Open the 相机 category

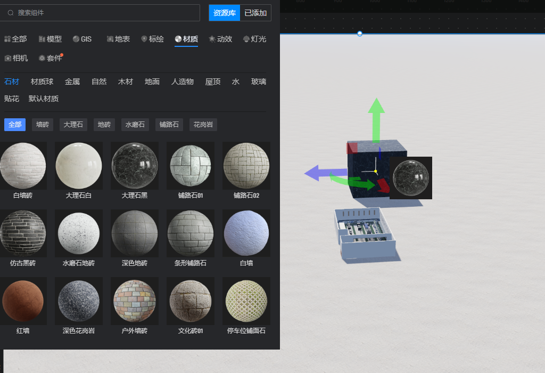(16, 58)
